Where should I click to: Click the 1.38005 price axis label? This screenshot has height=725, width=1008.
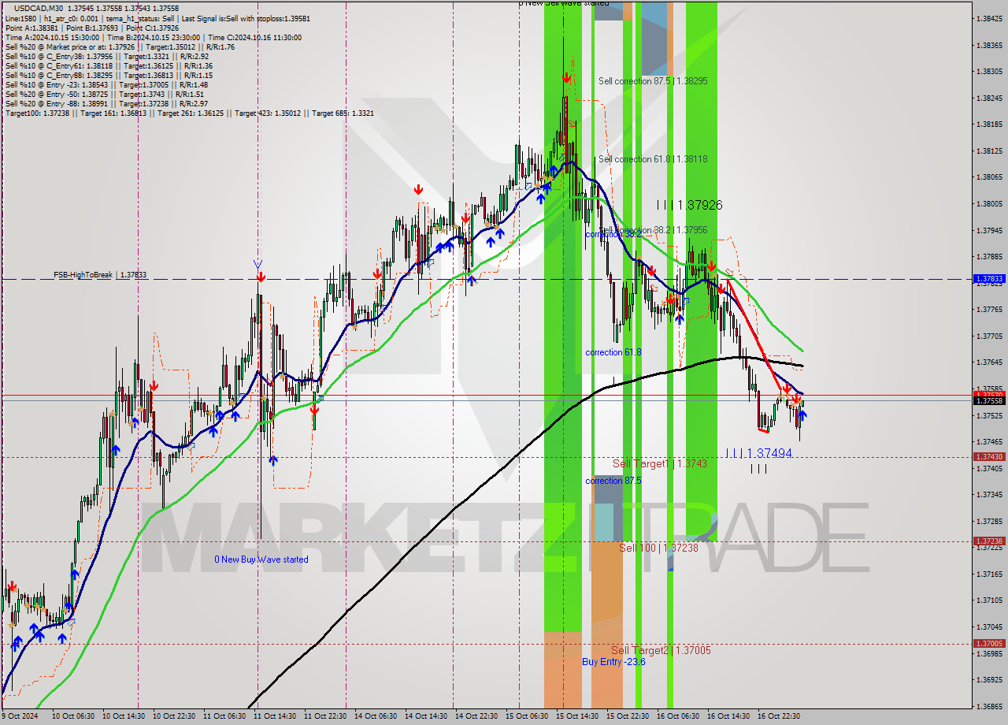tap(989, 204)
